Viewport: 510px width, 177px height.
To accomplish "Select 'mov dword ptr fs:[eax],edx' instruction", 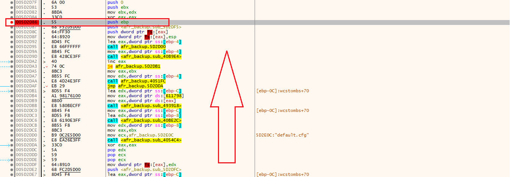I will (141, 165).
